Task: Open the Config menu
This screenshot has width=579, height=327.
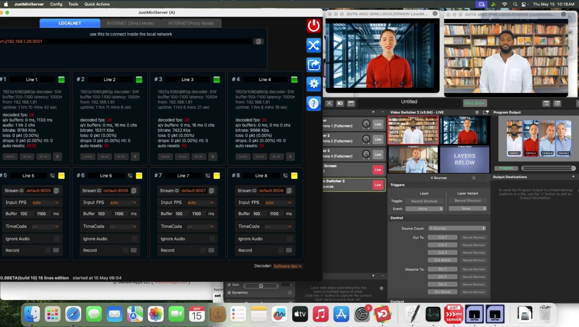Action: point(56,4)
